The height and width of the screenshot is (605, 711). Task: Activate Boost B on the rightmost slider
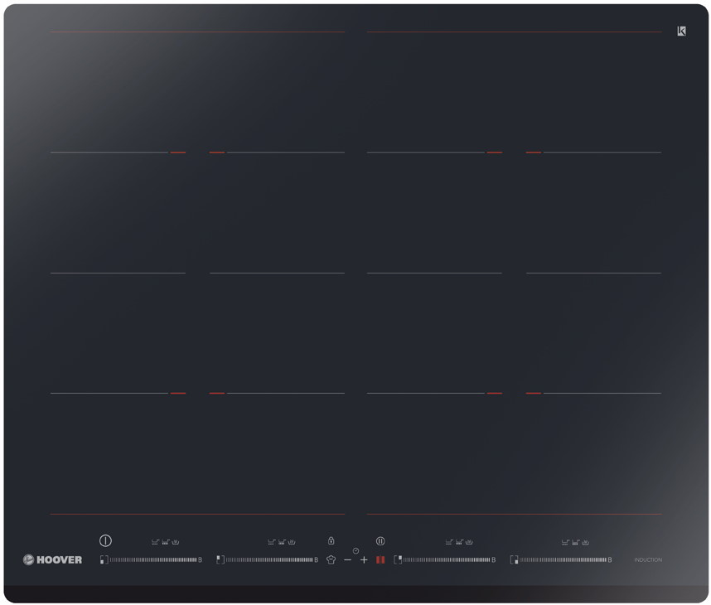point(610,560)
